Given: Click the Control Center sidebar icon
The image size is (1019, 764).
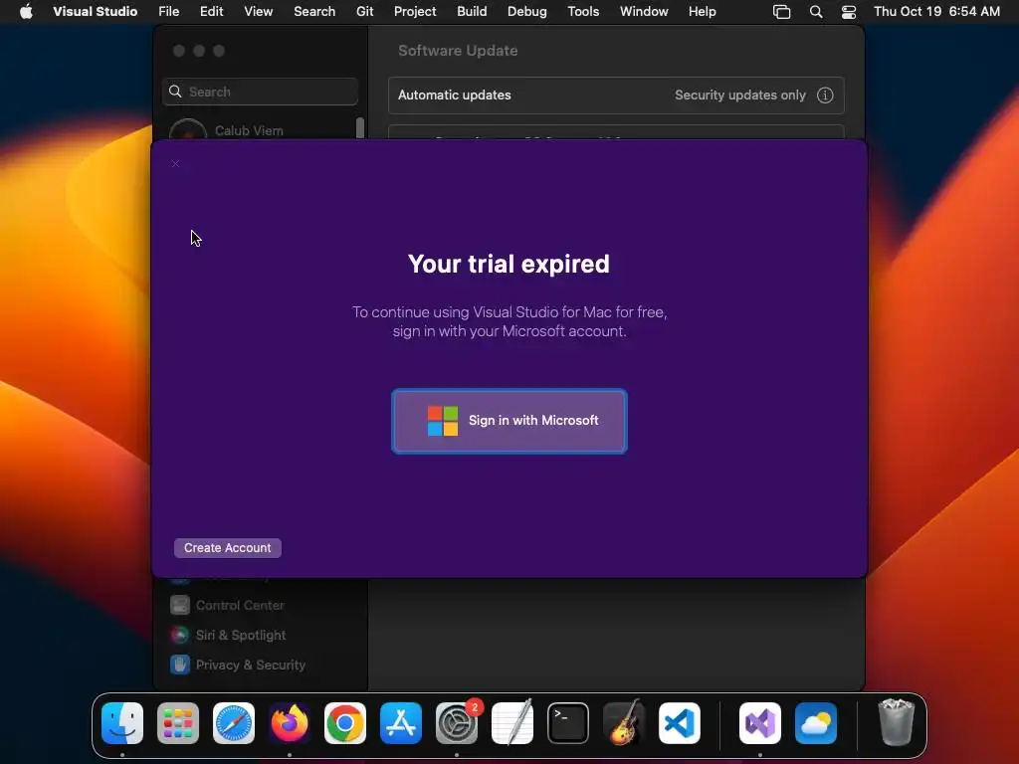Looking at the screenshot, I should 180,605.
